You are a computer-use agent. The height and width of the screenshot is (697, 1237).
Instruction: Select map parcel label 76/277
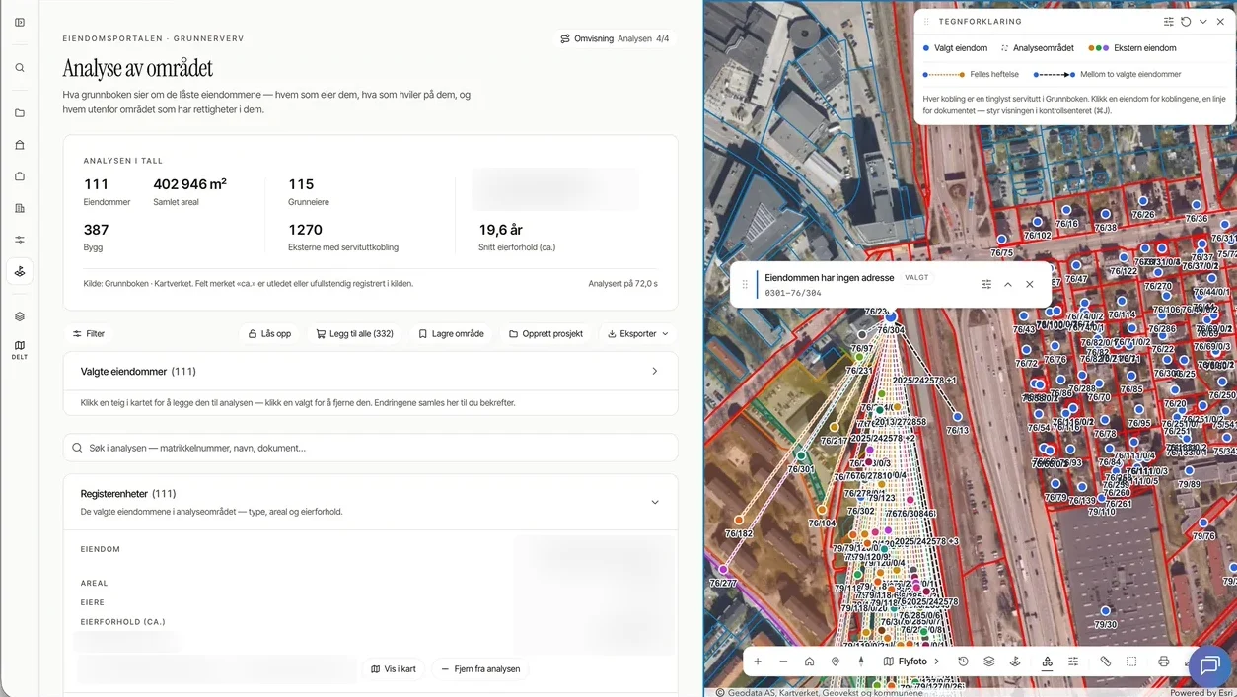[723, 583]
